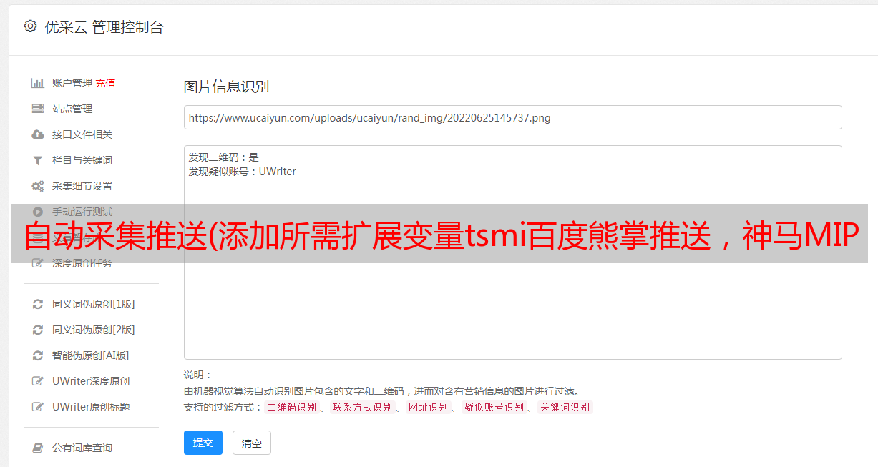Image resolution: width=878 pixels, height=467 pixels.
Task: Click the edit icon next to 深度原创任务
Action: coord(38,263)
